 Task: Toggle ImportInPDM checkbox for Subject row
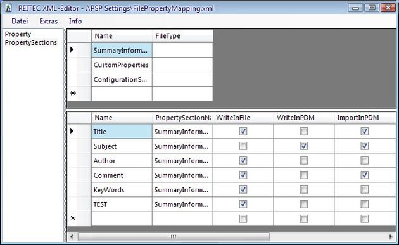click(x=364, y=146)
